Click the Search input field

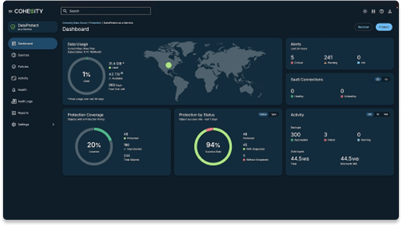[x=105, y=11]
